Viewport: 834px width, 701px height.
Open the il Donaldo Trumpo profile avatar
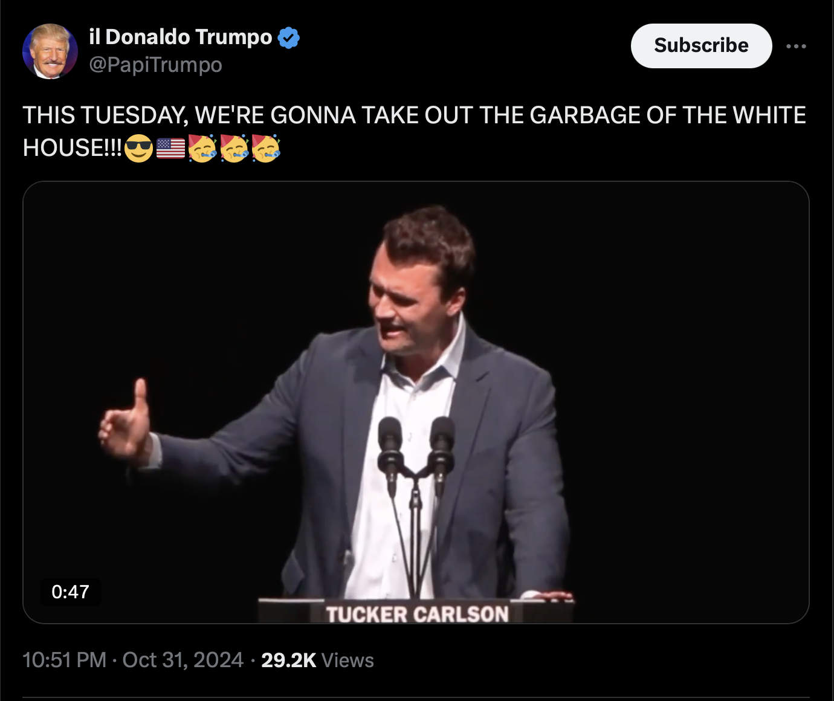pos(50,51)
